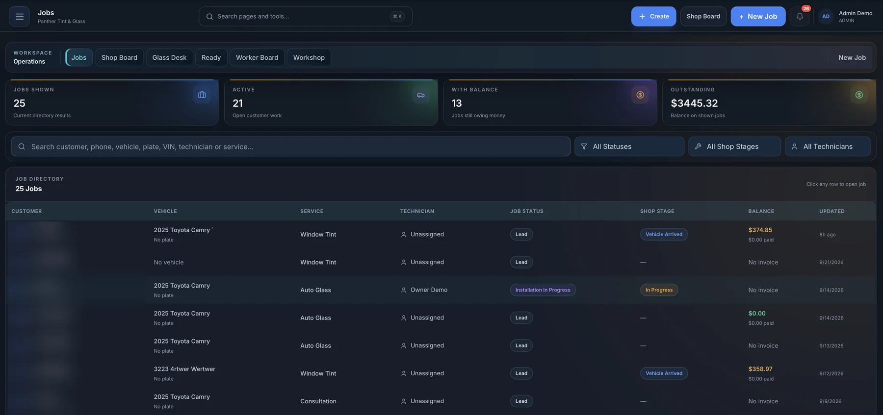Open the All Statuses filter dropdown
883x415 pixels.
pos(629,146)
